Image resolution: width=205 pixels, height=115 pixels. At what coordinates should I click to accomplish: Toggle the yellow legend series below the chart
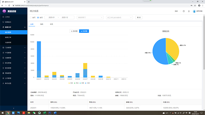point(71,83)
